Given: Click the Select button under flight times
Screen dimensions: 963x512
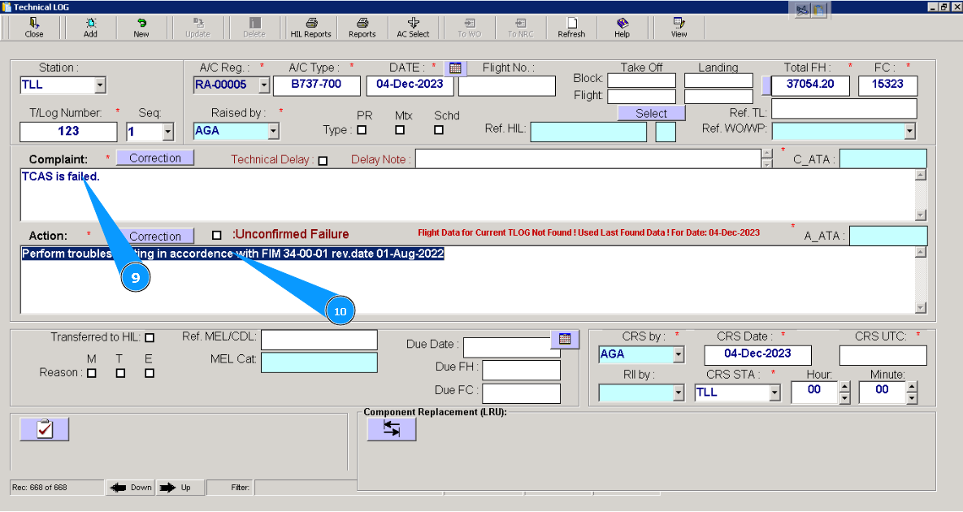Looking at the screenshot, I should pos(651,114).
